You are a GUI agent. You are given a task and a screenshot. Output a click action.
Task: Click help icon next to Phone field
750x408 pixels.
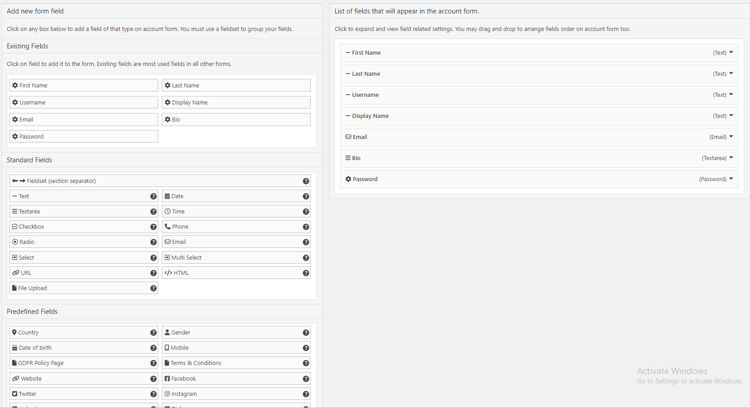pos(306,227)
